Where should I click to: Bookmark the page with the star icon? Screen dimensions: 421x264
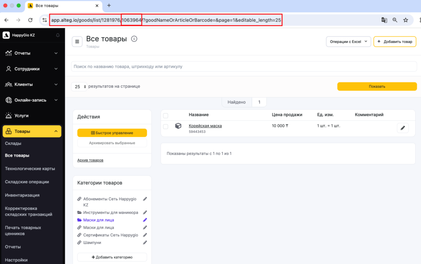point(405,20)
